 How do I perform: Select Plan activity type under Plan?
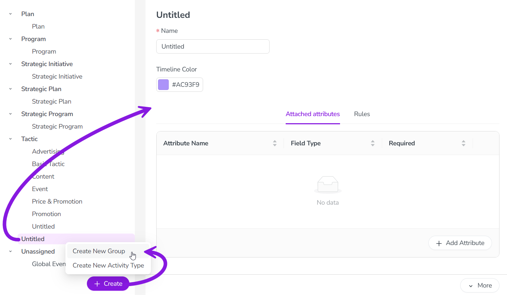[x=38, y=26]
